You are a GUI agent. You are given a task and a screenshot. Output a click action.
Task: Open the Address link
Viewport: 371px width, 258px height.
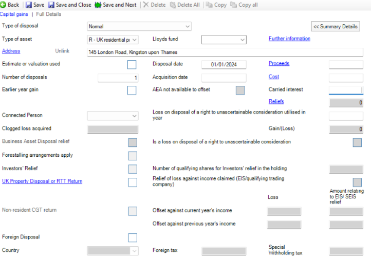point(11,51)
